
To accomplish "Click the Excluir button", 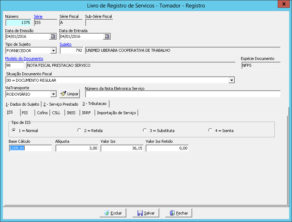I will [113, 213].
